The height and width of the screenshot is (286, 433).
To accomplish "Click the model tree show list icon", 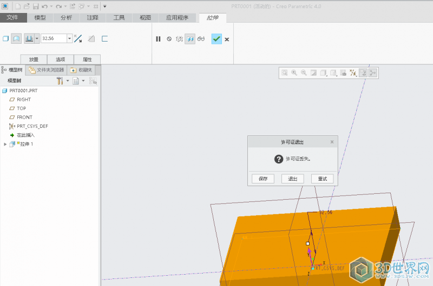I will tap(76, 81).
